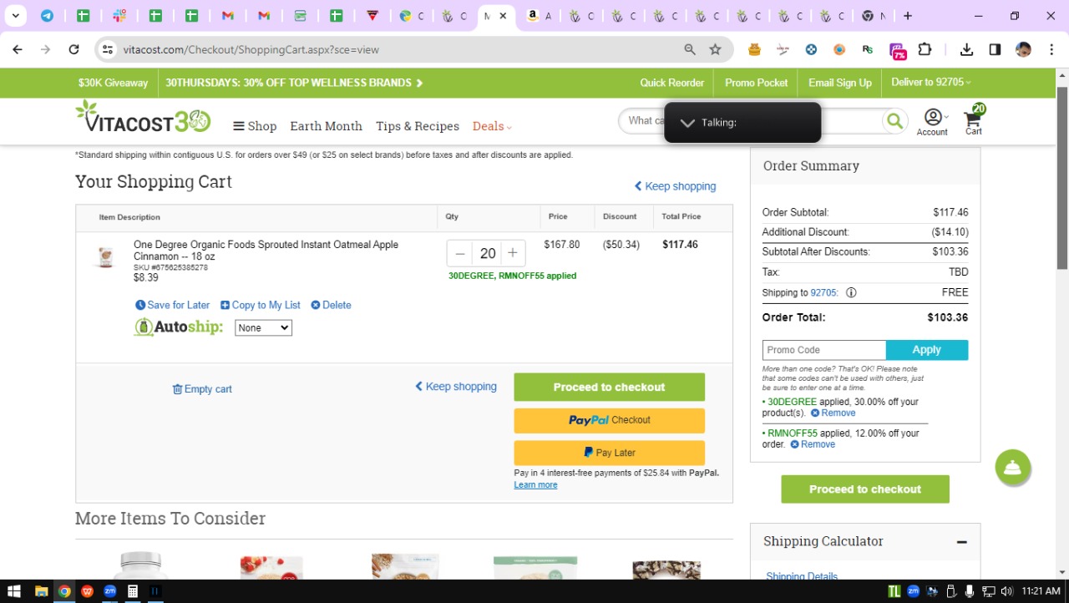Expand the Deals dropdown menu

493,126
